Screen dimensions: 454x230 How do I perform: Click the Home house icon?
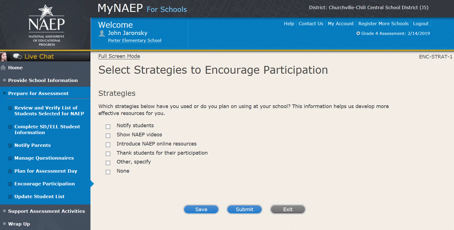[3, 68]
